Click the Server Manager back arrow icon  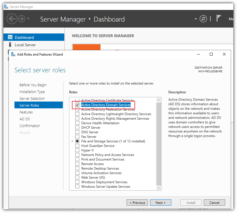[12, 19]
